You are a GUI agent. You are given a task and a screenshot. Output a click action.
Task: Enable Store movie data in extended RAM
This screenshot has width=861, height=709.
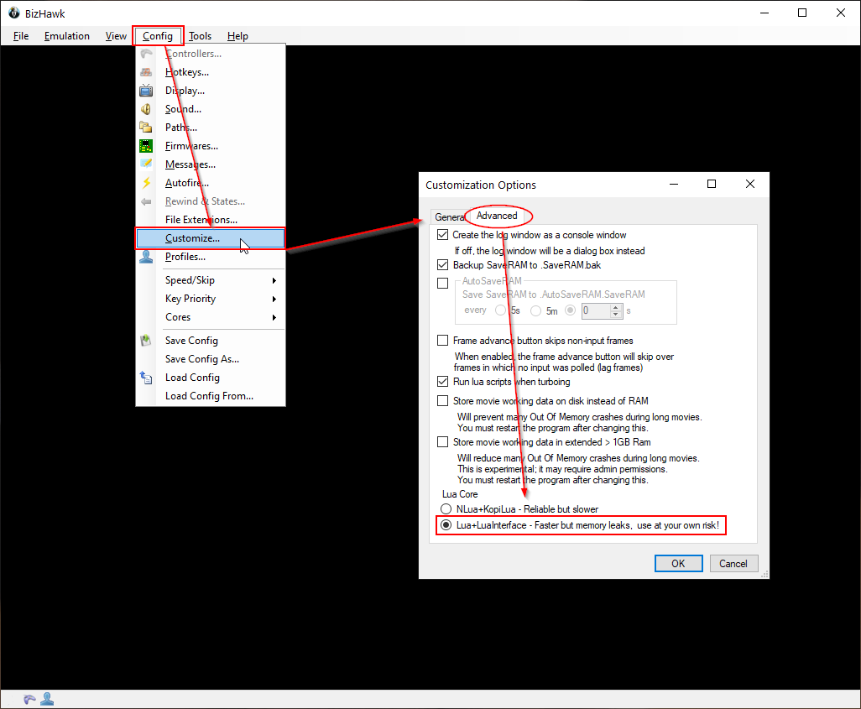click(x=442, y=442)
